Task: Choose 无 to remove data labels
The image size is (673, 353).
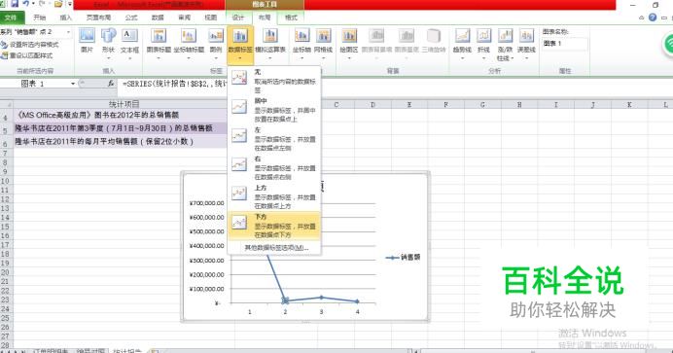Action: [274, 81]
